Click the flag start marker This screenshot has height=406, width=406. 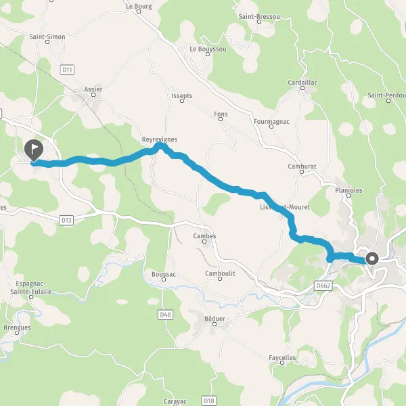click(x=34, y=150)
